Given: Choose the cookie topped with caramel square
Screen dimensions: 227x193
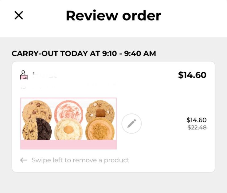Looking at the screenshot, I should [100, 112].
